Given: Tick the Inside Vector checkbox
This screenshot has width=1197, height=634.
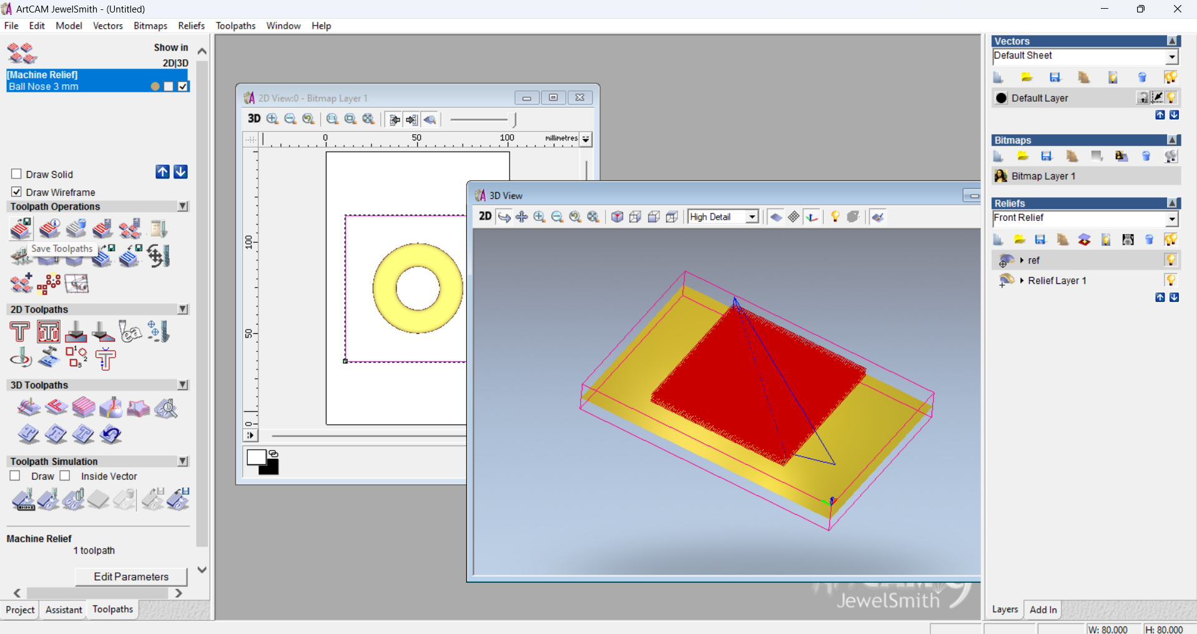Looking at the screenshot, I should coord(65,476).
